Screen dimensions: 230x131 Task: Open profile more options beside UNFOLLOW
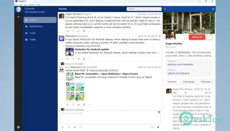209,37
